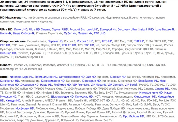
Task: Click the Al Jazeera HD text
Action: [x=33, y=69]
